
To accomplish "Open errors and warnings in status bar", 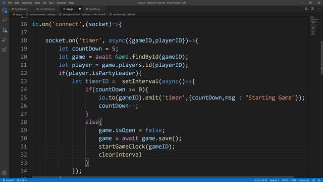I will coord(22,180).
